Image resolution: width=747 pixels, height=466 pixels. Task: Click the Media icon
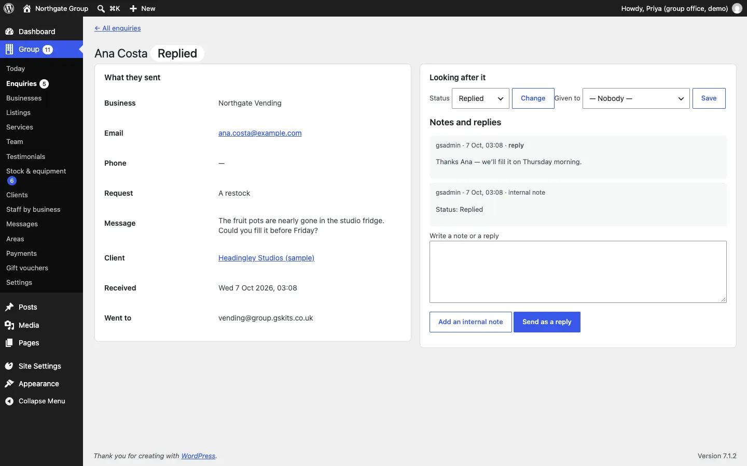[9, 325]
